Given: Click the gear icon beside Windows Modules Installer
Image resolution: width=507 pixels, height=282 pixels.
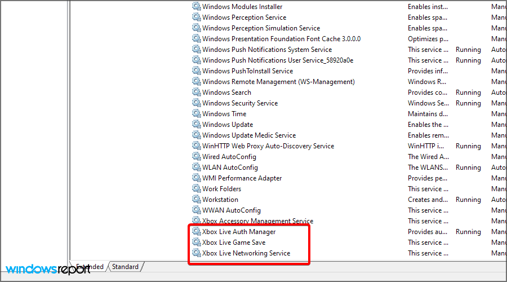Looking at the screenshot, I should [196, 6].
